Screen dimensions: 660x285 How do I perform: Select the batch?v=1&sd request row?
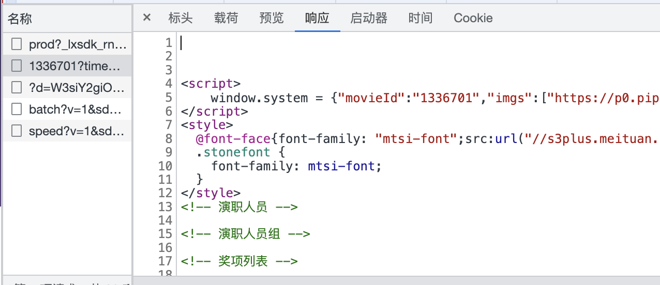67,109
